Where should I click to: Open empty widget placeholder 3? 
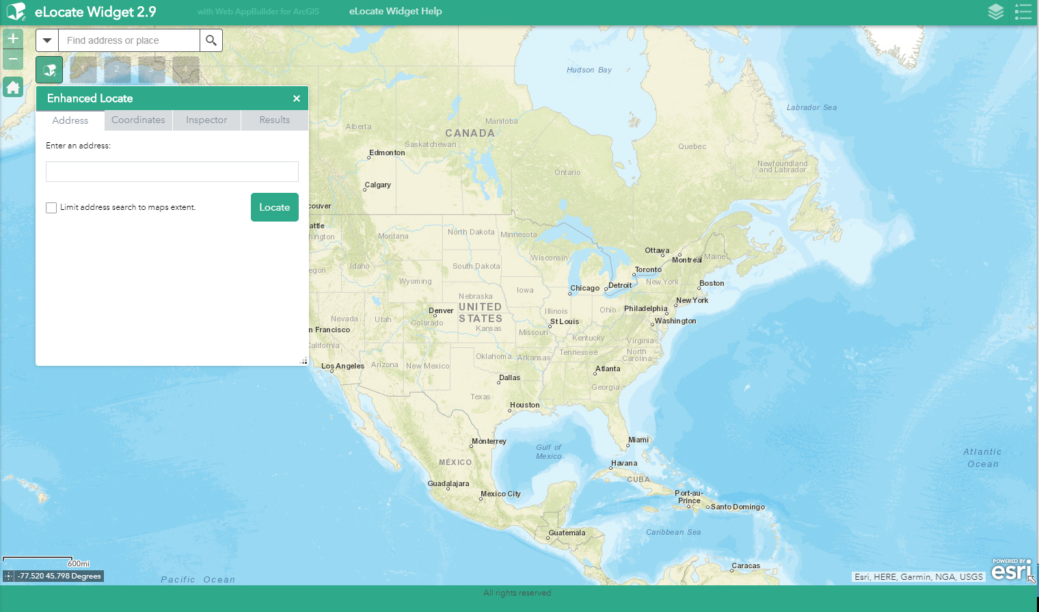click(152, 70)
